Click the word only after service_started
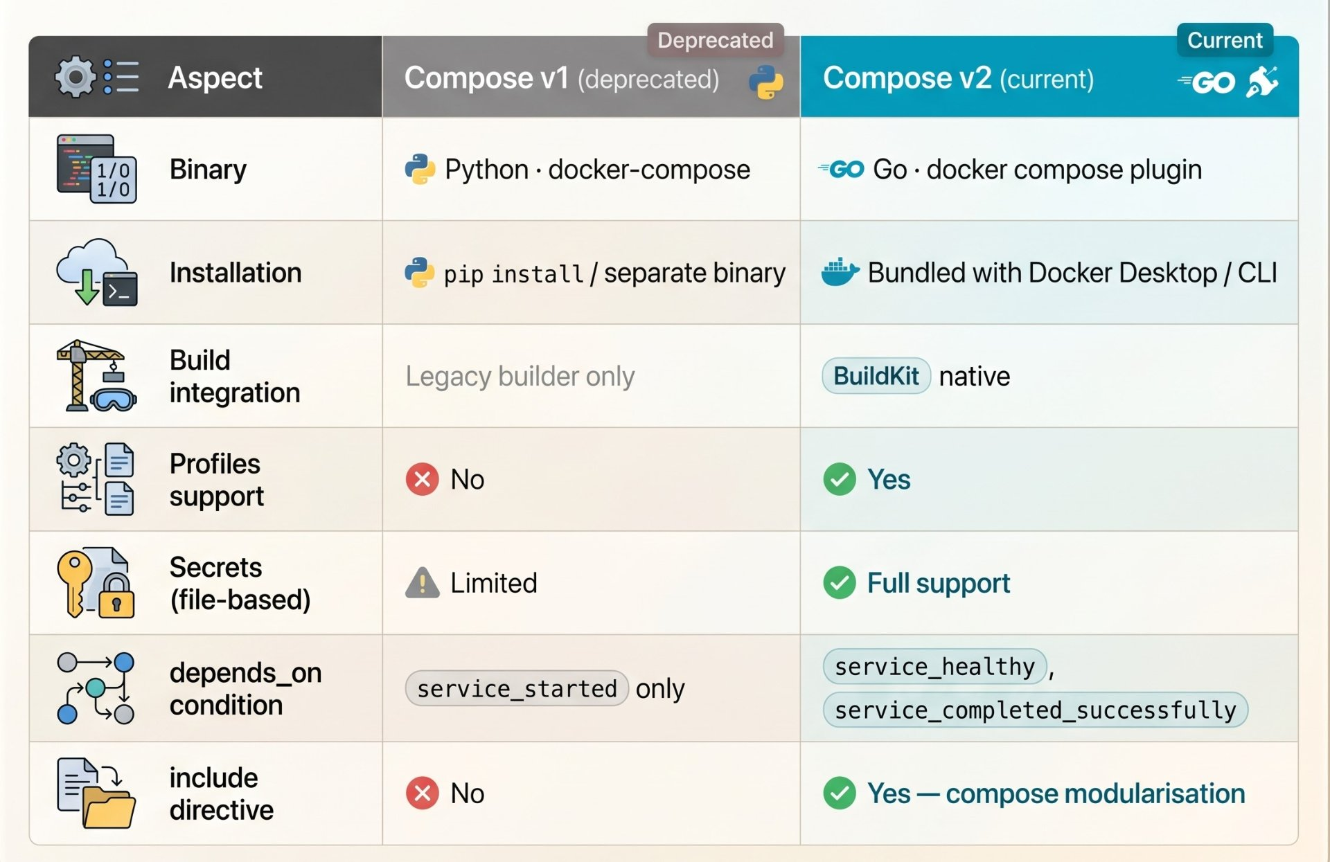The height and width of the screenshot is (862, 1330). point(660,690)
